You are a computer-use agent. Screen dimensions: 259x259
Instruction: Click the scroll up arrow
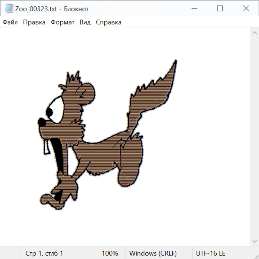point(254,33)
